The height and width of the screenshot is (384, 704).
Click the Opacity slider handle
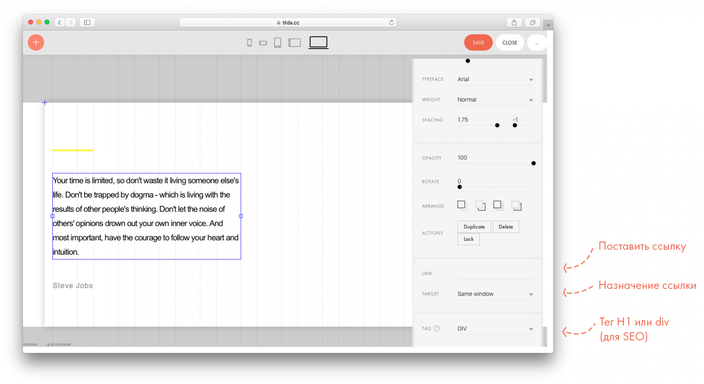tap(533, 163)
